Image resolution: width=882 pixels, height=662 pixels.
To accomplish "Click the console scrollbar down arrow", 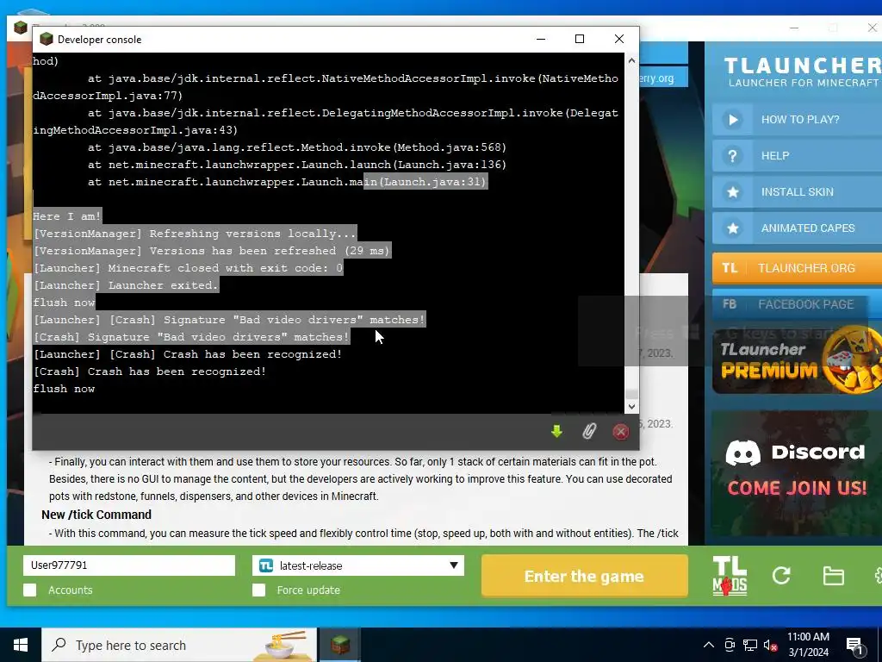I will click(631, 406).
